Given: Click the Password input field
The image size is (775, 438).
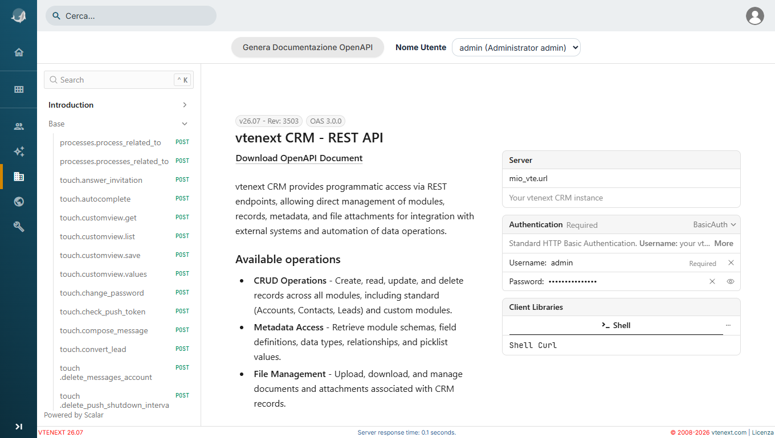Looking at the screenshot, I should click(625, 281).
